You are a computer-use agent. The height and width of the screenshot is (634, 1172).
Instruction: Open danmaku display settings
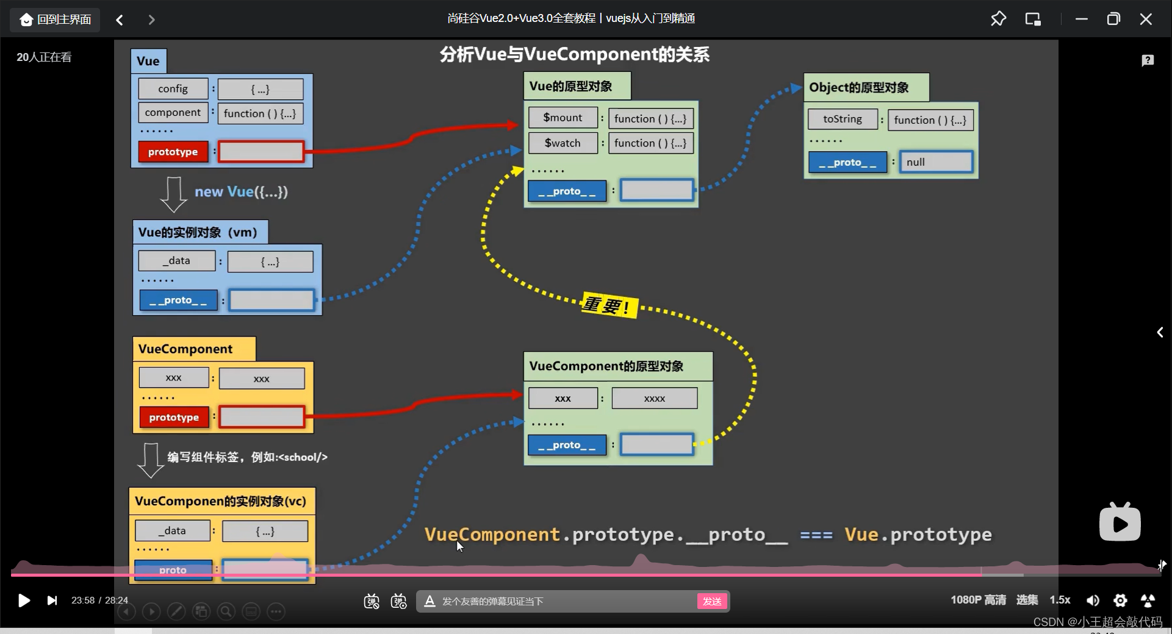pyautogui.click(x=399, y=602)
